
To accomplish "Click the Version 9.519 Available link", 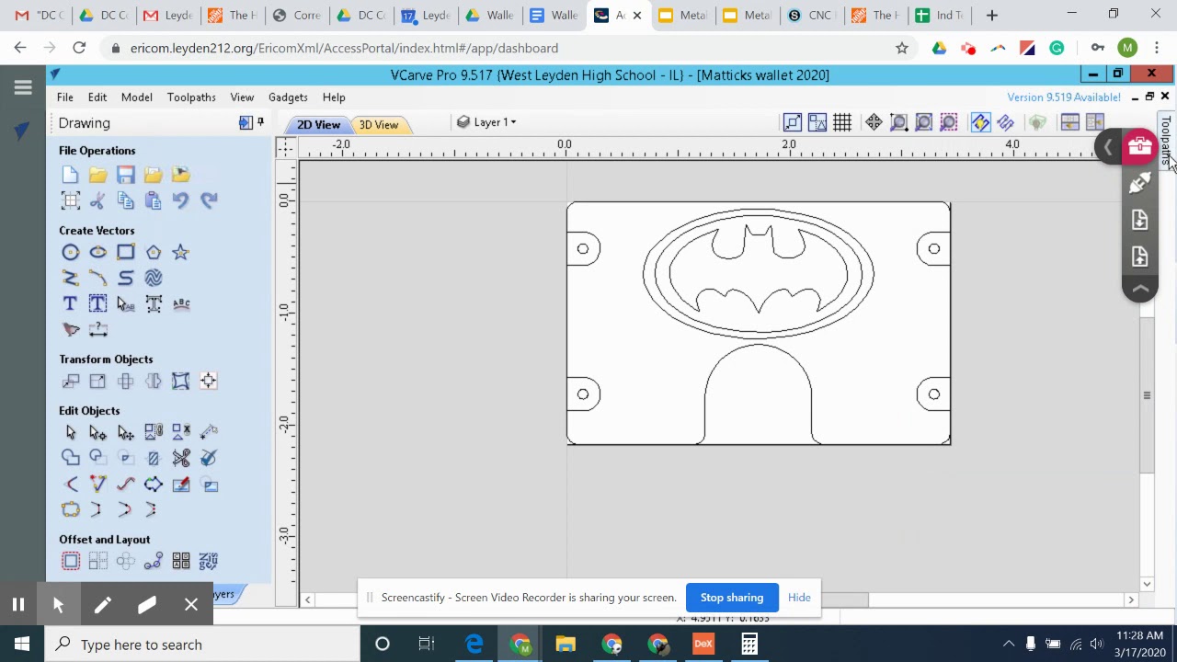I will tap(1064, 97).
